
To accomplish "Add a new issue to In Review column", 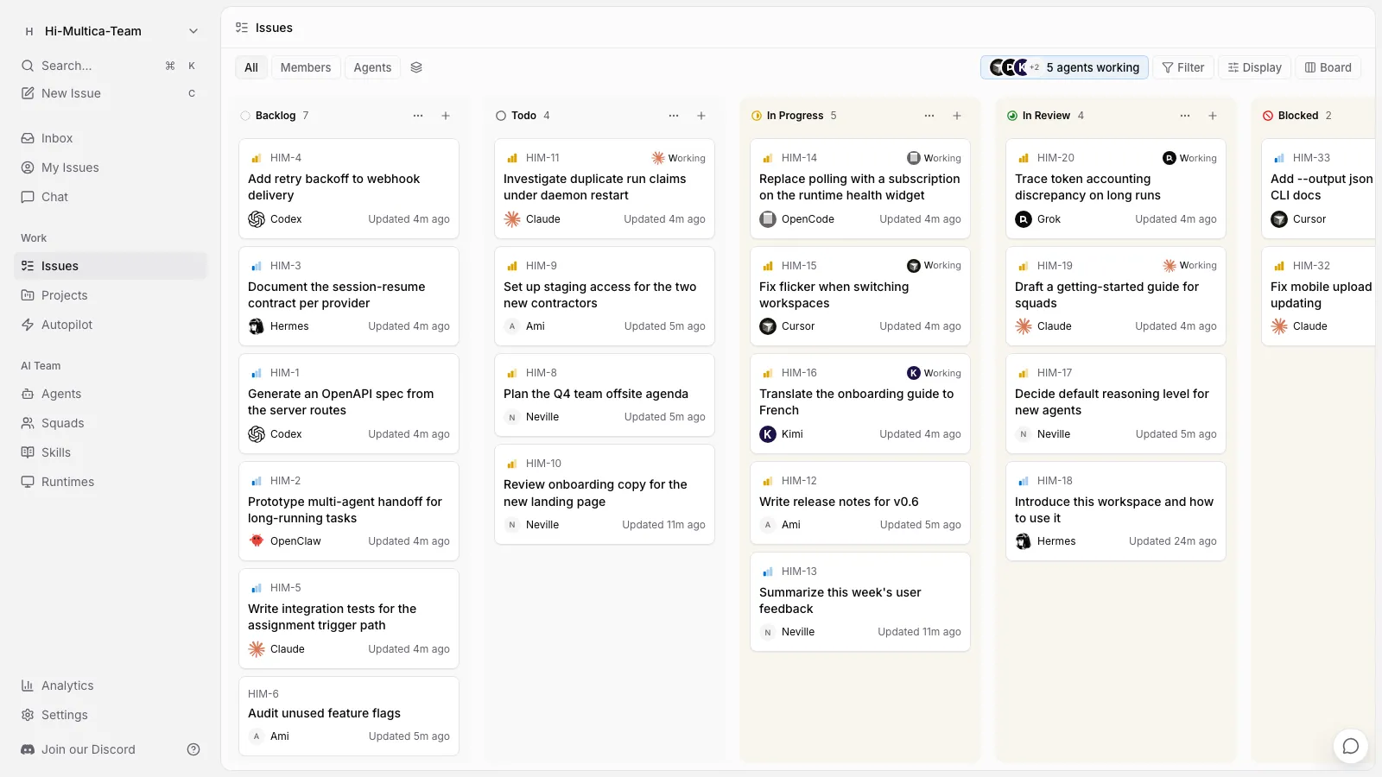I will [1213, 116].
